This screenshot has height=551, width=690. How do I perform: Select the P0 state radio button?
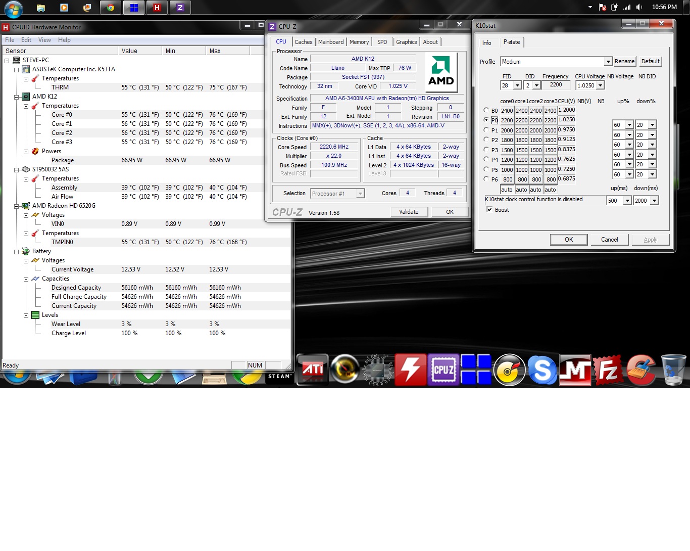(x=486, y=120)
